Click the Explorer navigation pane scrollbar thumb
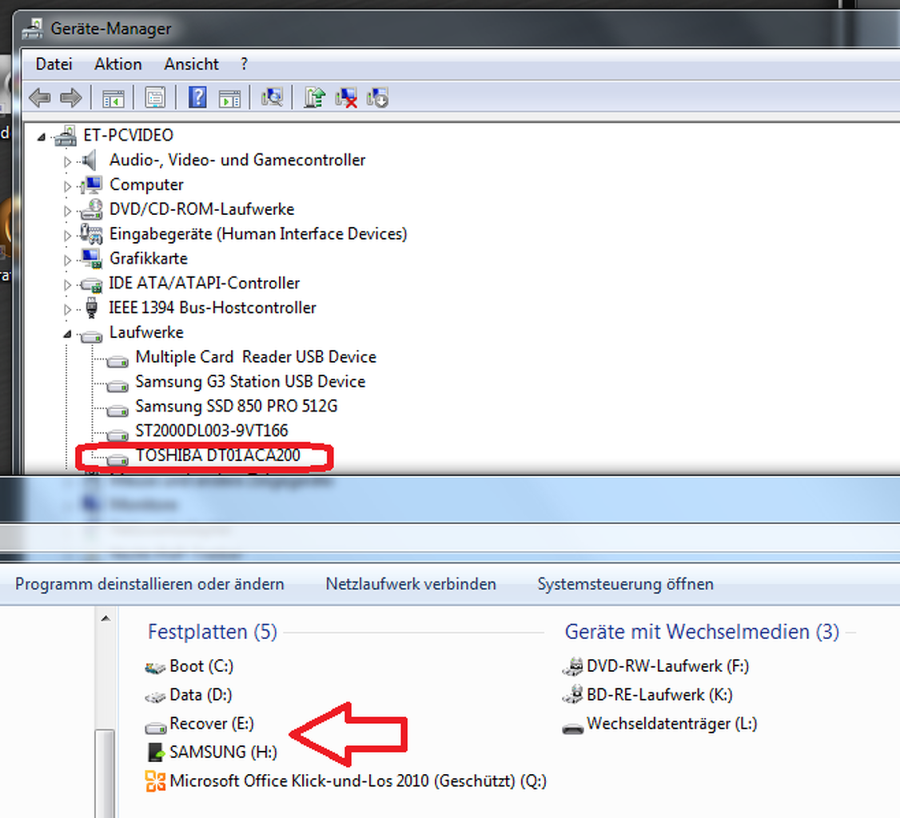Image resolution: width=900 pixels, height=818 pixels. pyautogui.click(x=106, y=773)
